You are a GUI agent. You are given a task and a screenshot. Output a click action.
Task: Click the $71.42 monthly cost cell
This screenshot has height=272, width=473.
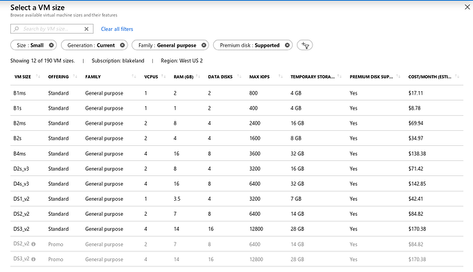tap(415, 169)
